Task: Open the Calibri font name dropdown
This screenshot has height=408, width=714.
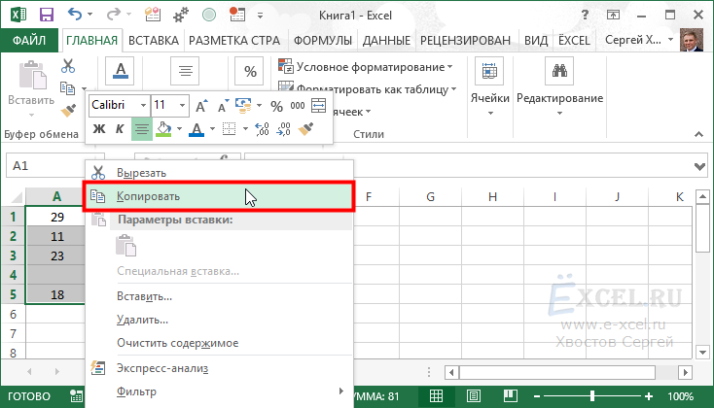Action: (x=143, y=106)
